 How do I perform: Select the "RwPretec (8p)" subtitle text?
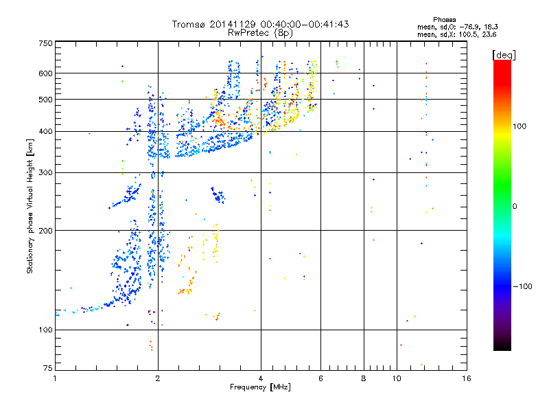[x=260, y=33]
